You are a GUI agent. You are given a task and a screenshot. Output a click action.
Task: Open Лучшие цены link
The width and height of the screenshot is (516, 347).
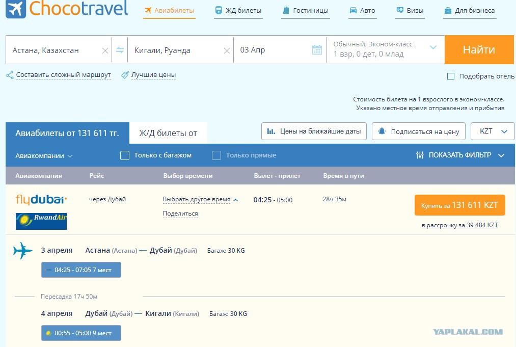tap(153, 75)
